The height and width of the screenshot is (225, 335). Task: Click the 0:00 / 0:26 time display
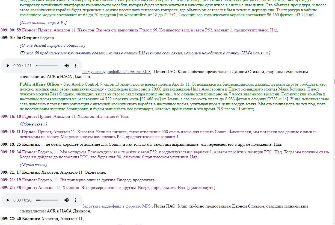pyautogui.click(x=22, y=200)
